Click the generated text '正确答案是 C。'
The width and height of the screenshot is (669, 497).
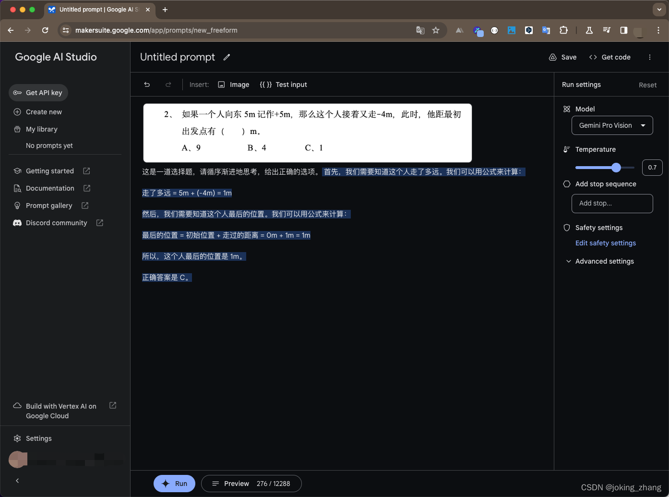point(167,278)
